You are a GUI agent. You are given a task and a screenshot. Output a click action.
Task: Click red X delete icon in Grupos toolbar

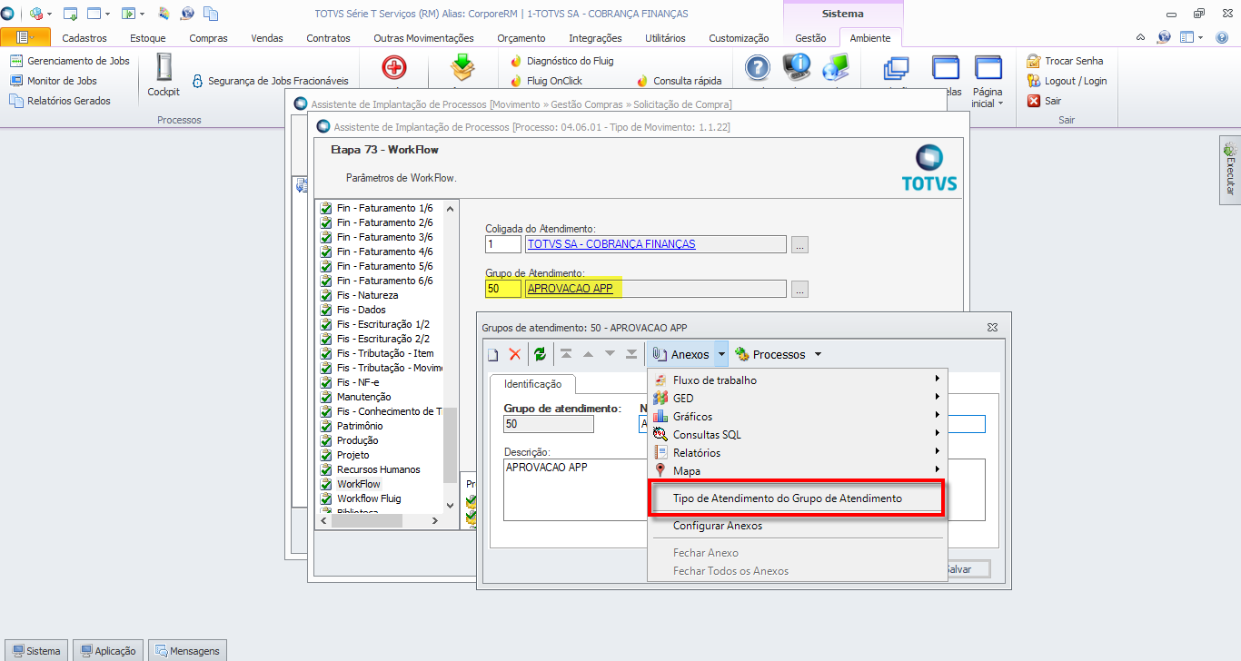click(515, 354)
